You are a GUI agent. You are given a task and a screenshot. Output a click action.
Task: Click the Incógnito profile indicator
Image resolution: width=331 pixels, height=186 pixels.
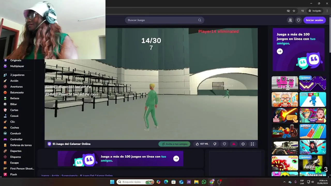pos(315,11)
